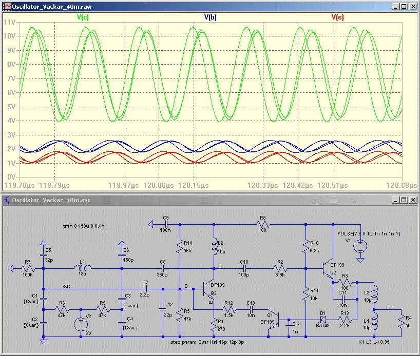Select the V1 pulse voltage source symbol

pyautogui.click(x=360, y=246)
